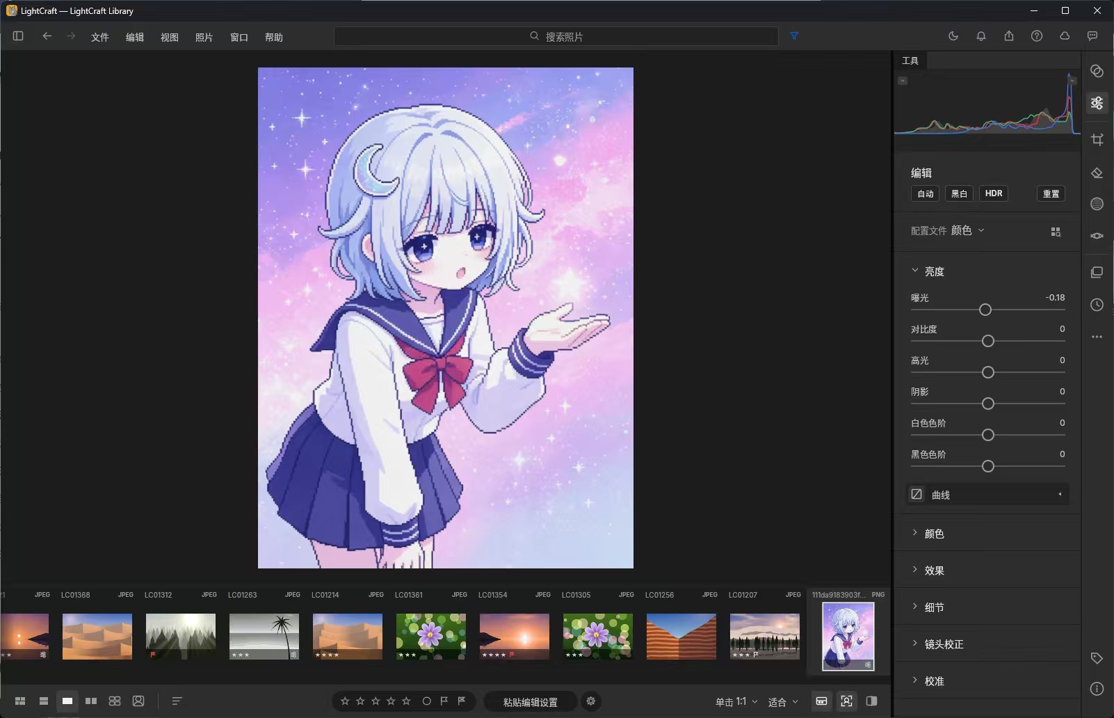Show the version history panel
1114x718 pixels.
click(1097, 305)
